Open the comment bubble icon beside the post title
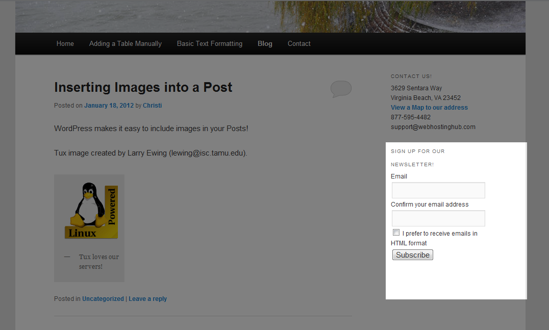Viewport: 549px width, 330px height. click(341, 89)
